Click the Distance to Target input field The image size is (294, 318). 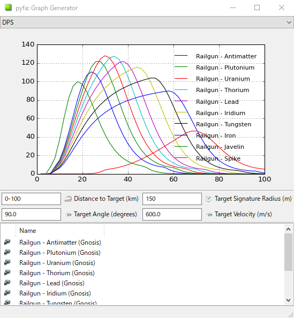tap(31, 199)
